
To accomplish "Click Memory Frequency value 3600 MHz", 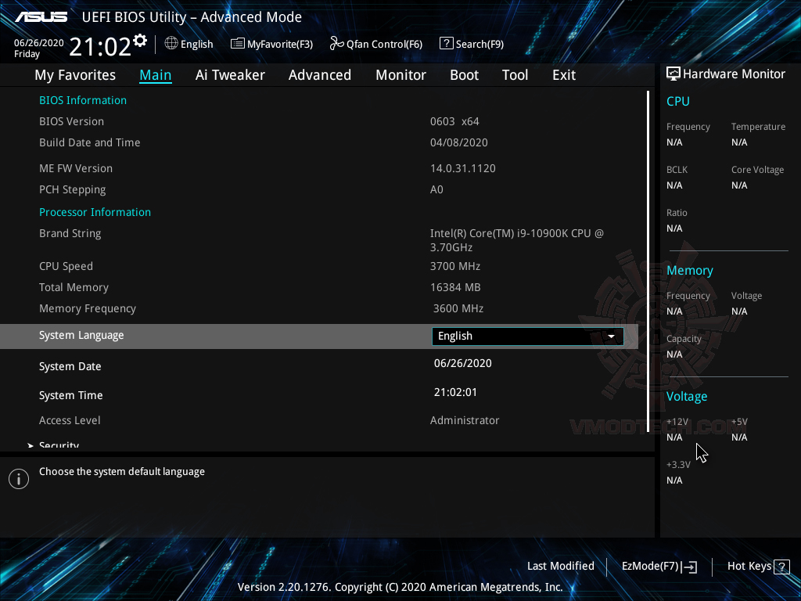I will point(458,308).
